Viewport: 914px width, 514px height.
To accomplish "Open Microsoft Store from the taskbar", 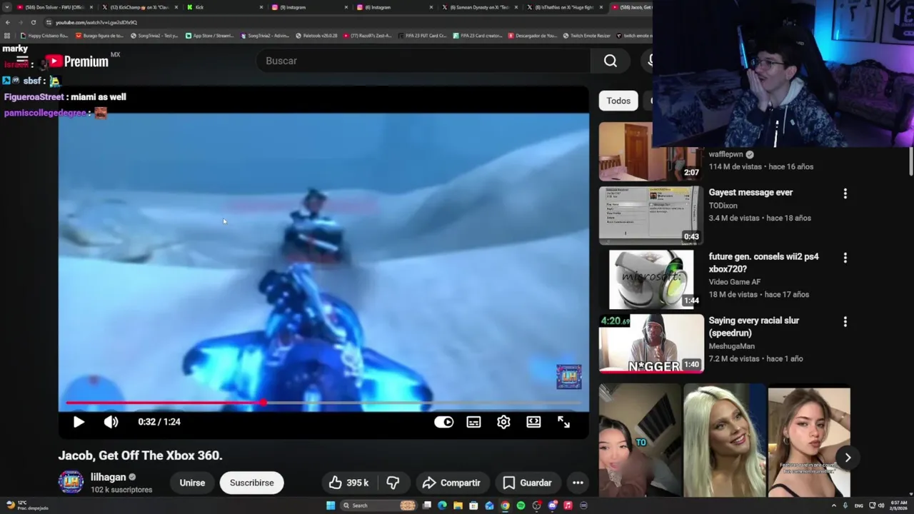I will (473, 505).
